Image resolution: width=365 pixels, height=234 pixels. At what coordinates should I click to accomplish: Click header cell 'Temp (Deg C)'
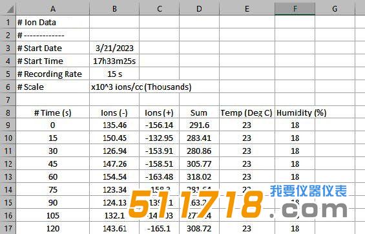pos(247,112)
